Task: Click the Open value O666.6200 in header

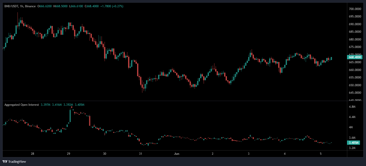Action: [45, 6]
